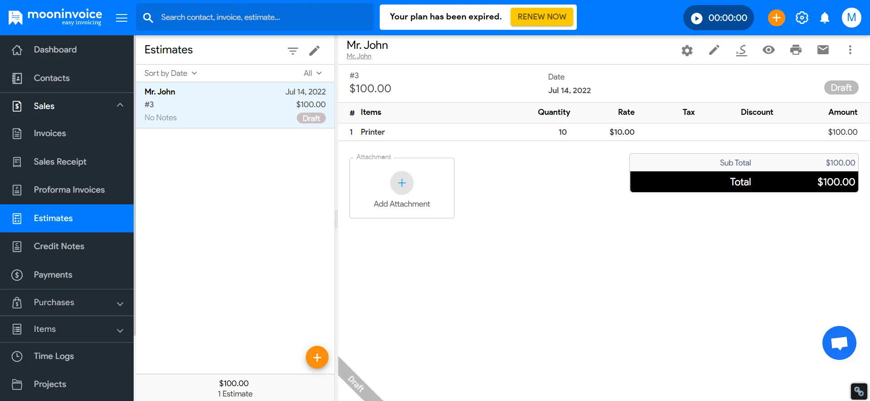
Task: Click the estimate settings gear icon
Action: click(687, 50)
